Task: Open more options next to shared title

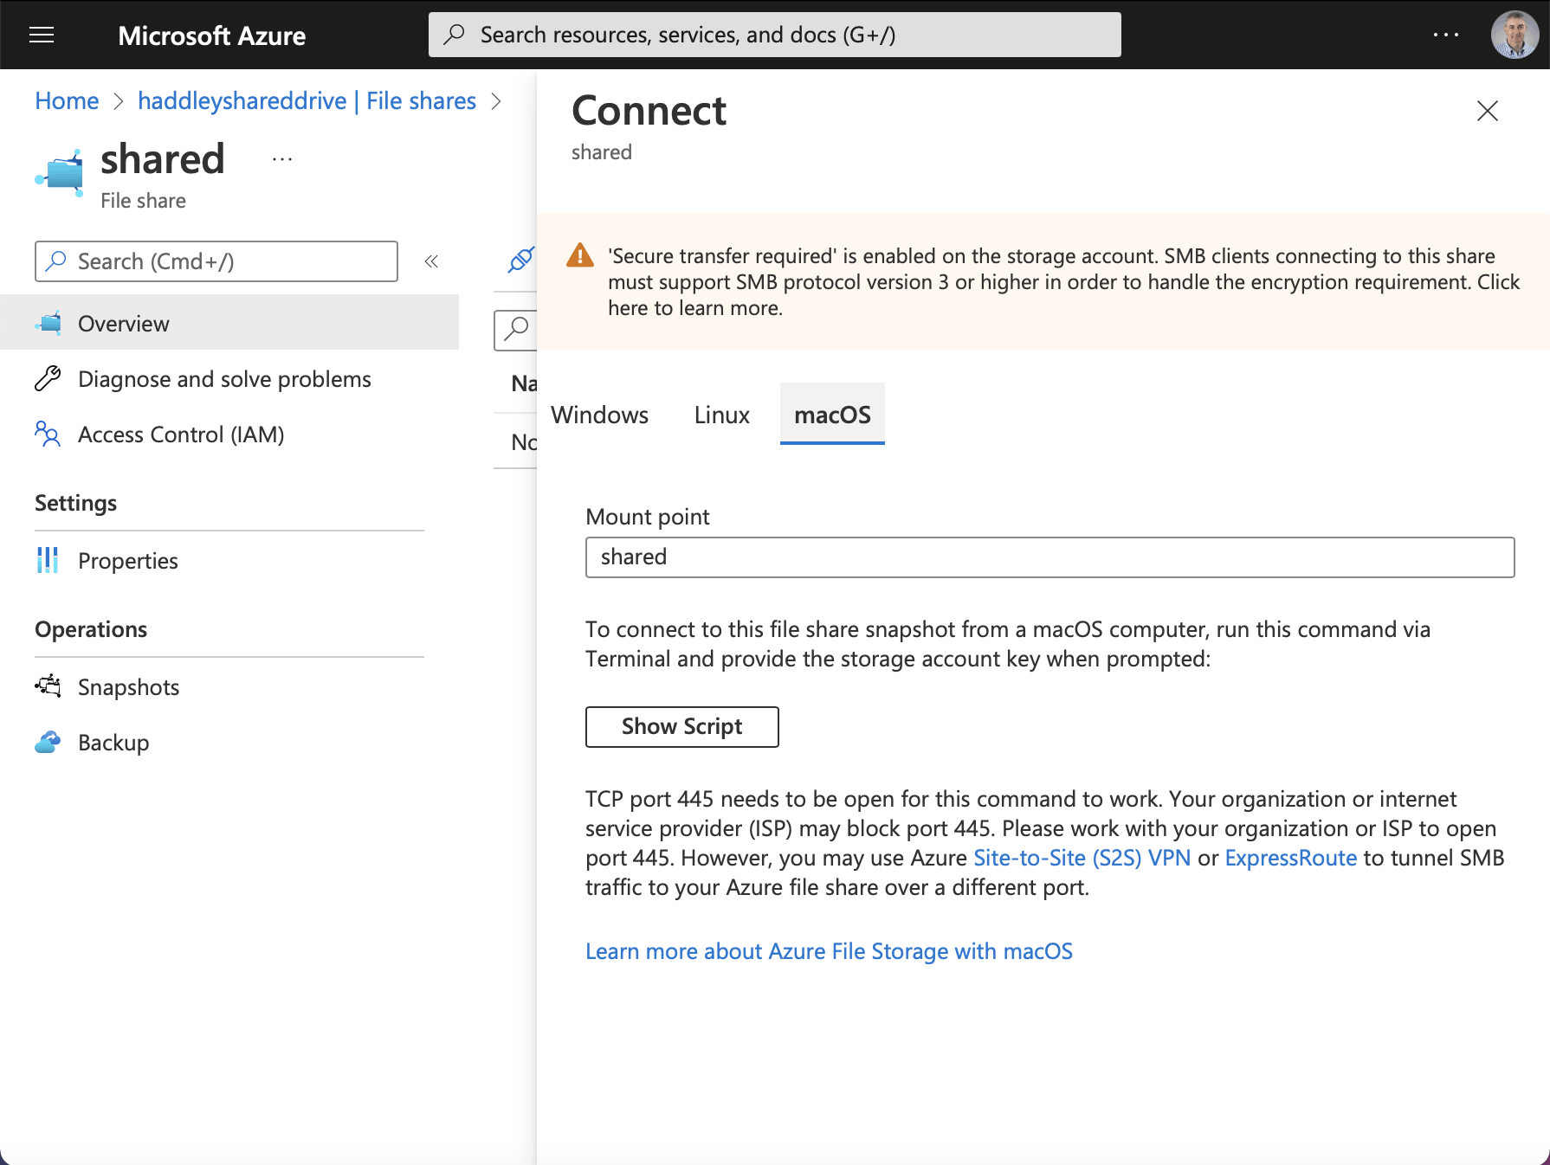Action: (282, 159)
